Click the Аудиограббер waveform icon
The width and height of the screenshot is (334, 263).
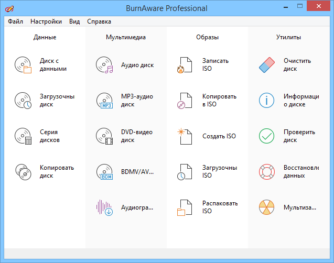[105, 207]
